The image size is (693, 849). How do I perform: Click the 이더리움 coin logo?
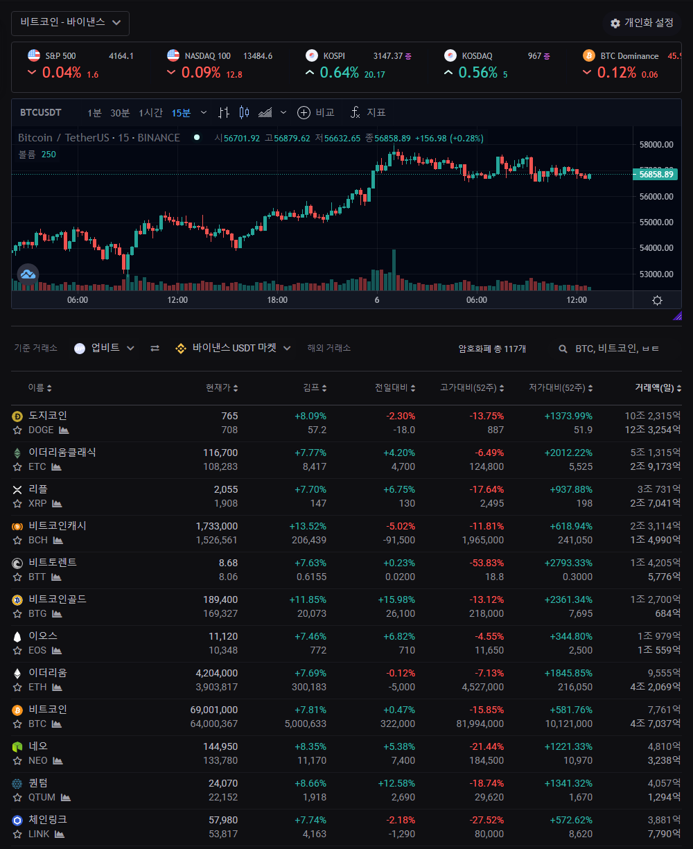[17, 673]
